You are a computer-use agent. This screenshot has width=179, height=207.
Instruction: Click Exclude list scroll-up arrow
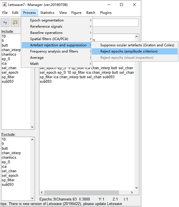coord(32,140)
